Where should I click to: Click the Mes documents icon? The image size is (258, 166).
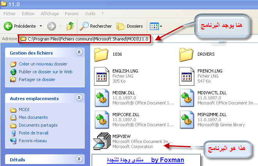[13, 117]
